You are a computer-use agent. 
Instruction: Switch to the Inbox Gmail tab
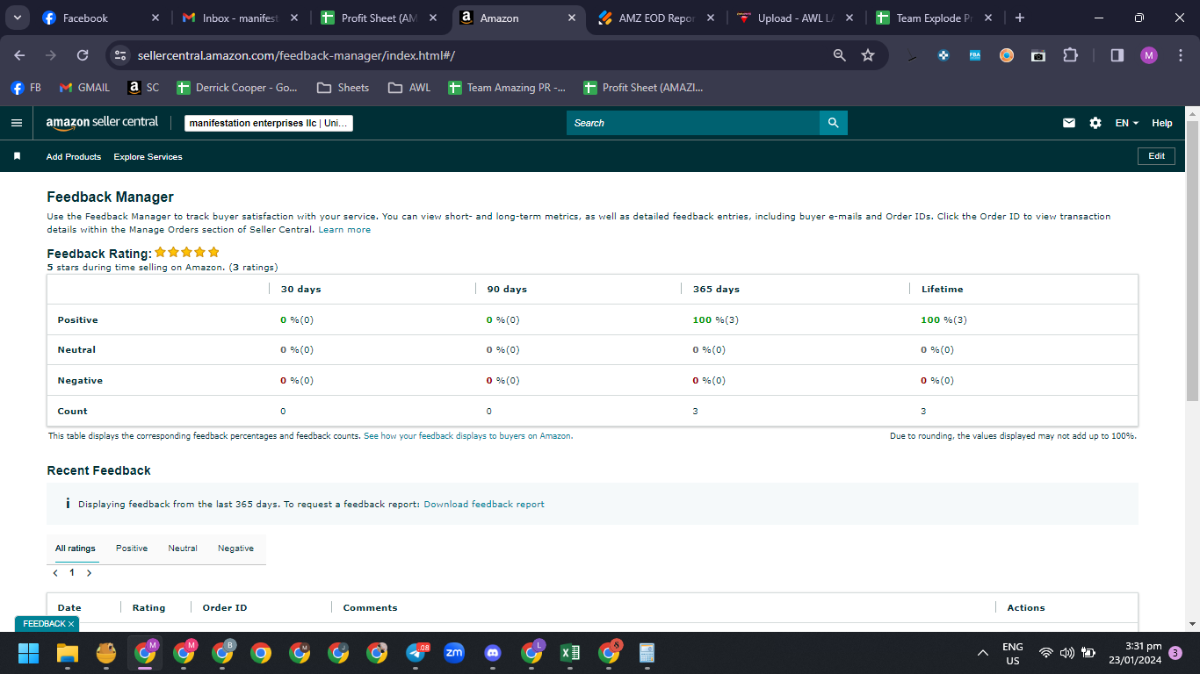[240, 18]
